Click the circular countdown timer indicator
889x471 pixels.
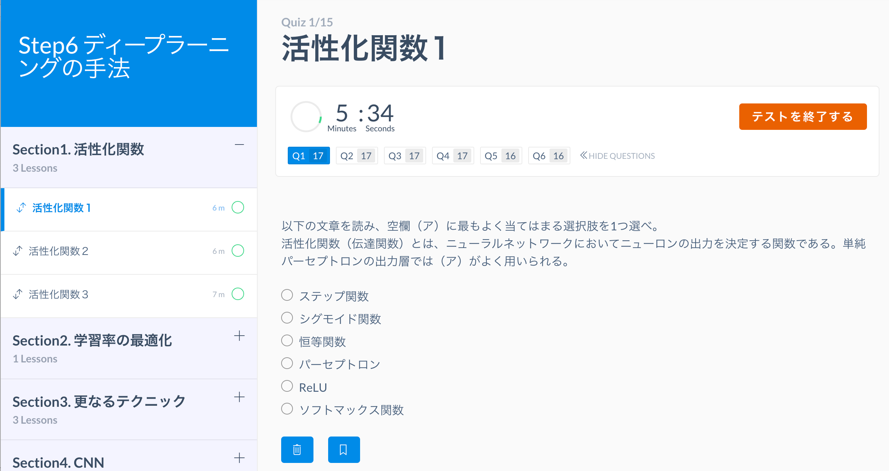pyautogui.click(x=306, y=117)
